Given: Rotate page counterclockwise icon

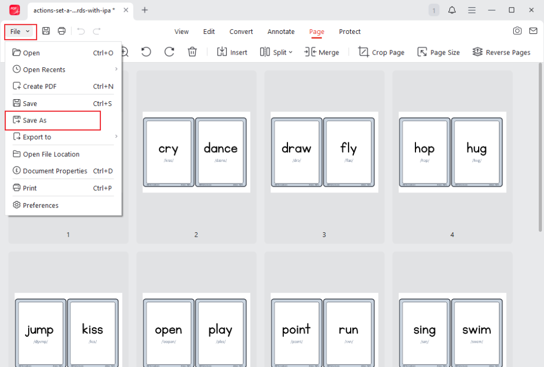Looking at the screenshot, I should pos(146,52).
